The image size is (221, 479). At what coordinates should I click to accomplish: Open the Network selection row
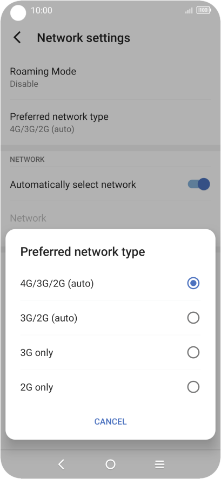tap(110, 218)
